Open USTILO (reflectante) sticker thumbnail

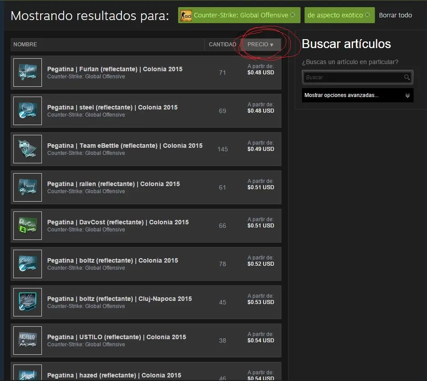point(28,340)
